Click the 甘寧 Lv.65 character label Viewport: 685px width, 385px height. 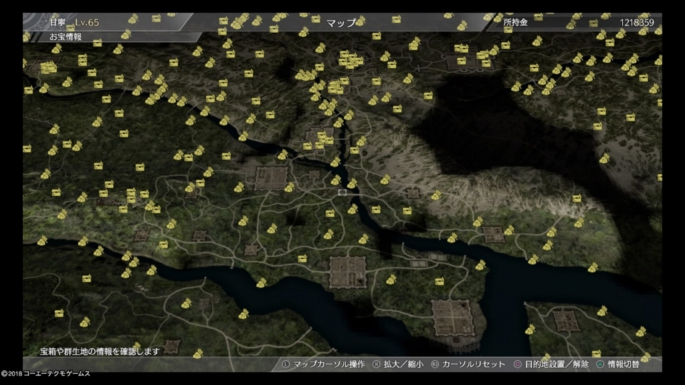point(74,22)
